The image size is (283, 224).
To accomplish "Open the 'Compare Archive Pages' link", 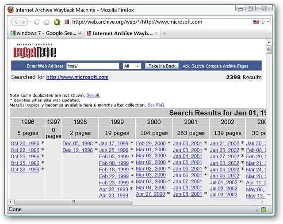I will [x=227, y=66].
